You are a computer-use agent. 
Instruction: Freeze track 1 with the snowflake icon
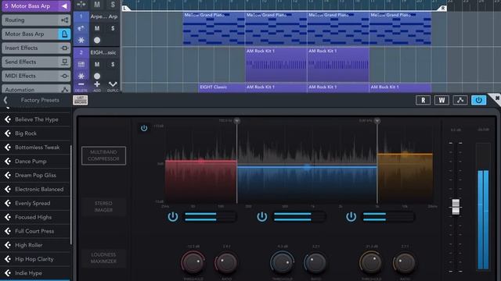pyautogui.click(x=81, y=40)
